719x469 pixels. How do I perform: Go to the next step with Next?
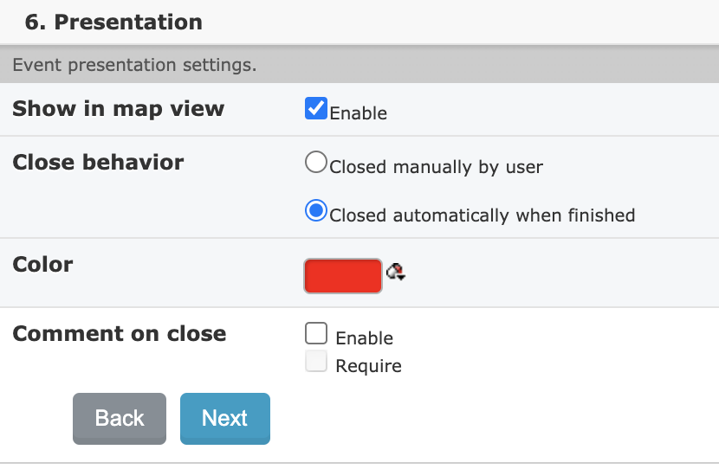click(x=225, y=419)
